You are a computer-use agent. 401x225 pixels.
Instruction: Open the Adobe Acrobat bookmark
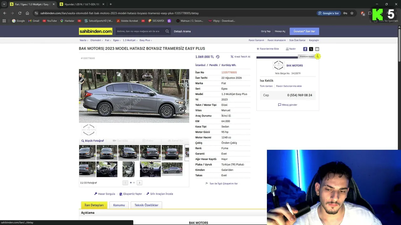click(127, 21)
